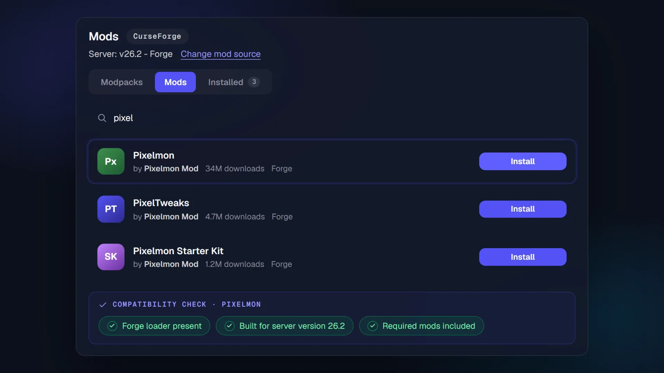Click the Pixelmon Starter Kit title
The width and height of the screenshot is (664, 373).
pos(178,251)
